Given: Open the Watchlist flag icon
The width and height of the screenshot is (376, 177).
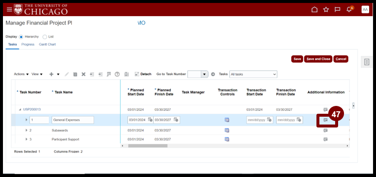Looking at the screenshot, I should (338, 9).
